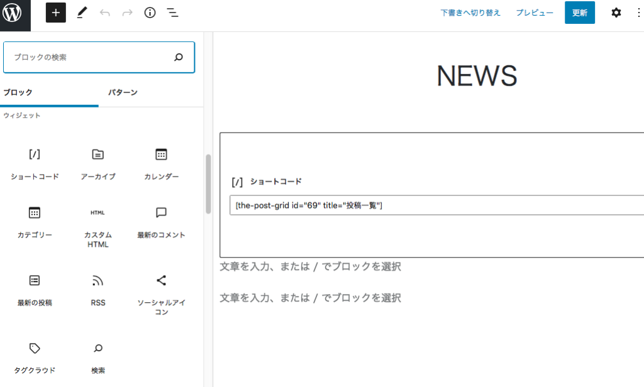Viewport: 644px width, 387px height.
Task: Click 下書きへ切り替え link
Action: tap(470, 13)
